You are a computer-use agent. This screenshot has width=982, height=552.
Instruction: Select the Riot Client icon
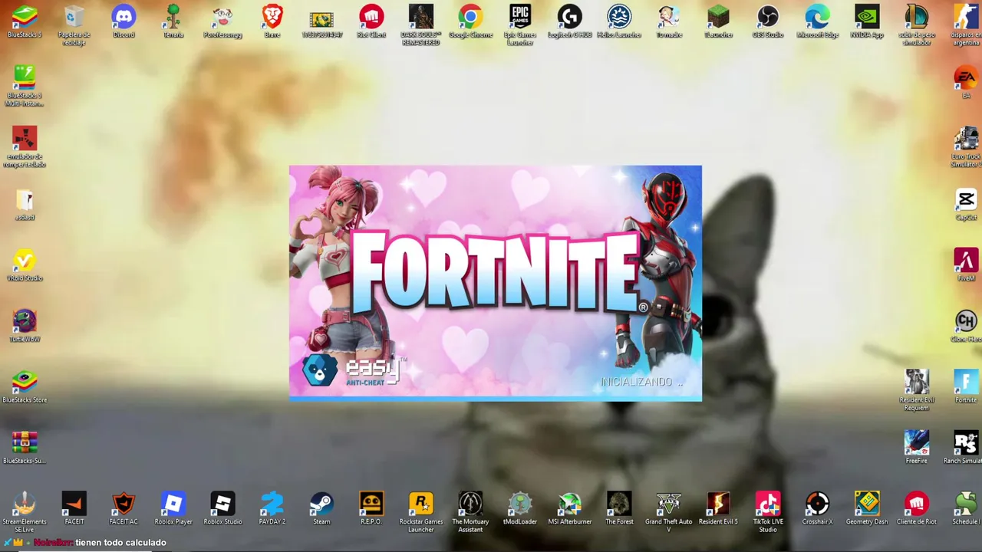point(371,21)
